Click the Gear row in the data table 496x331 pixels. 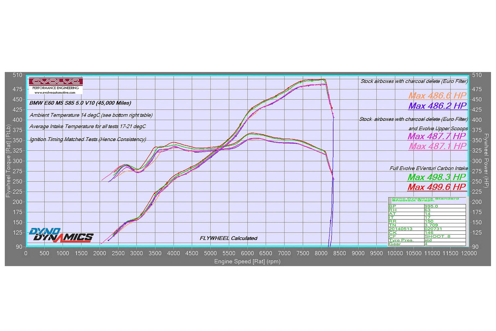395,244
